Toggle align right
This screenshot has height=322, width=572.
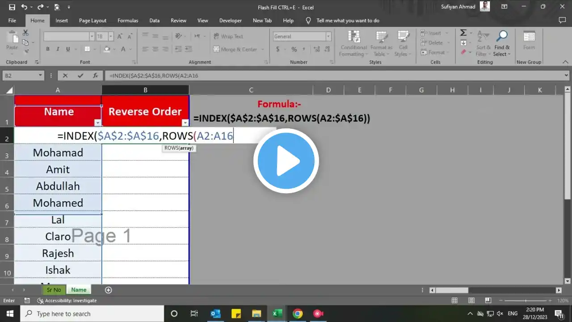[x=166, y=49]
